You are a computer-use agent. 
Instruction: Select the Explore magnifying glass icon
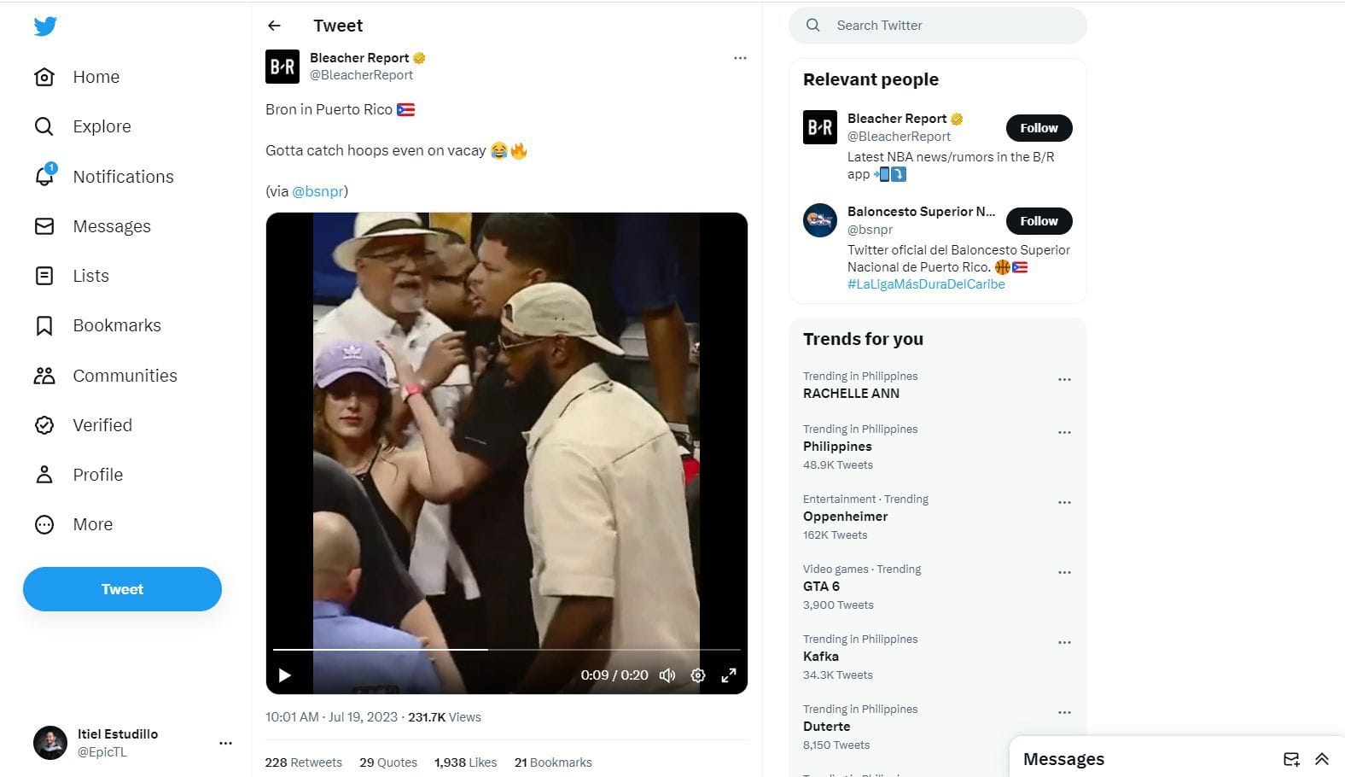point(44,126)
